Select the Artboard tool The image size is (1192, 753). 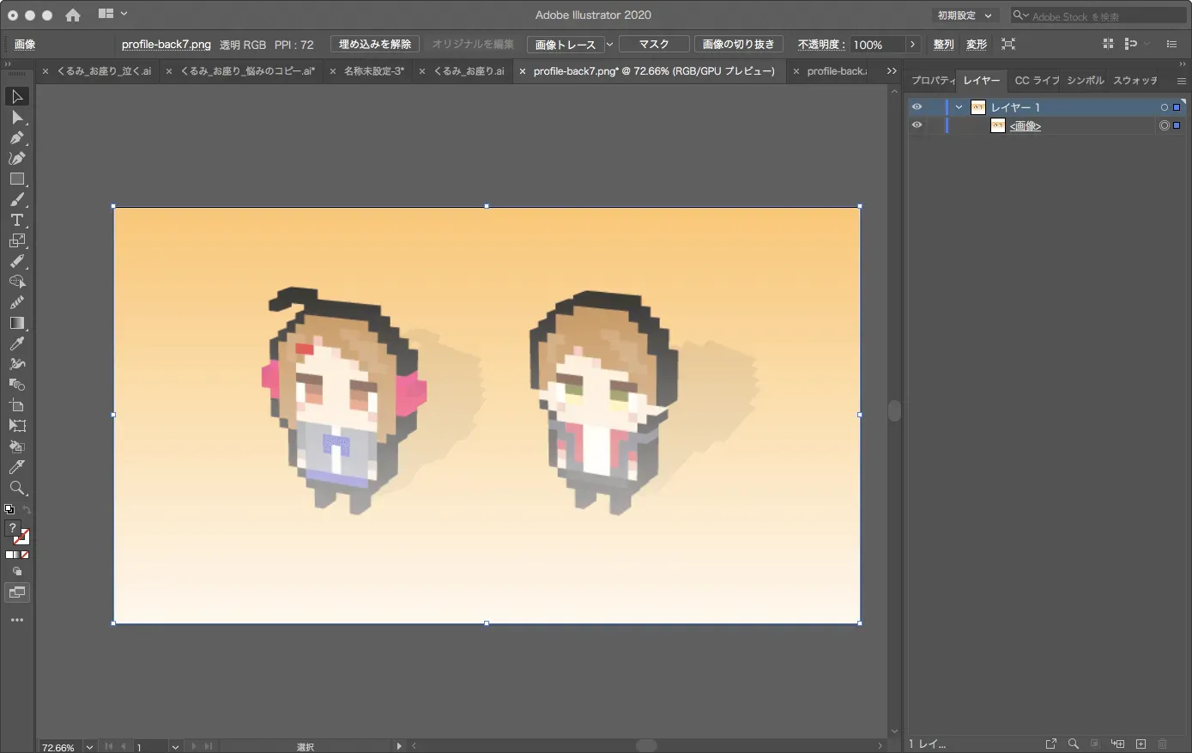click(16, 405)
